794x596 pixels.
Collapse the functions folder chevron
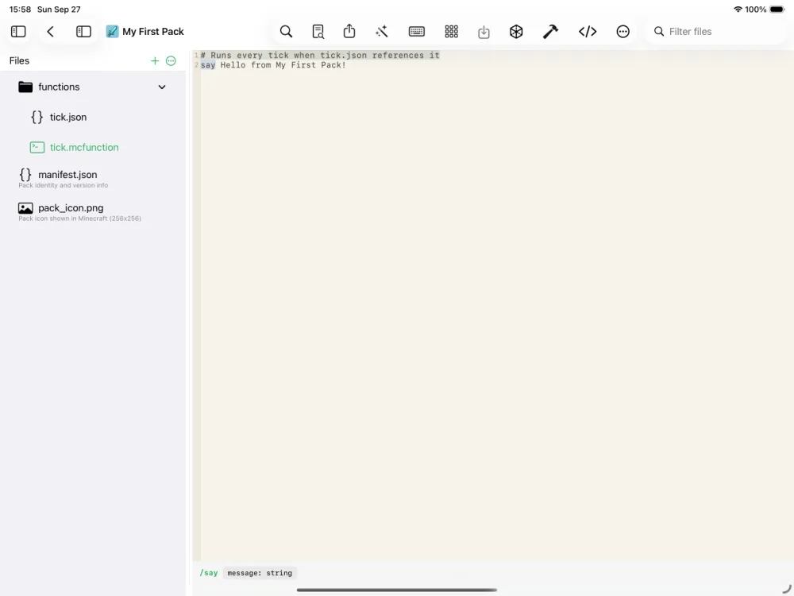coord(162,87)
